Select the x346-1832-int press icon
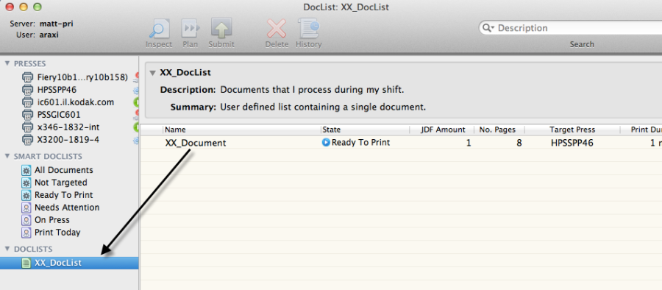This screenshot has width=662, height=290. 27,127
